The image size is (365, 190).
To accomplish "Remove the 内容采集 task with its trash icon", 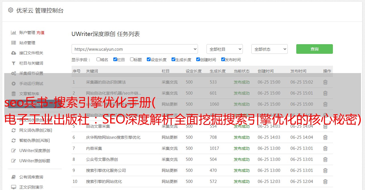I will pos(326,148).
